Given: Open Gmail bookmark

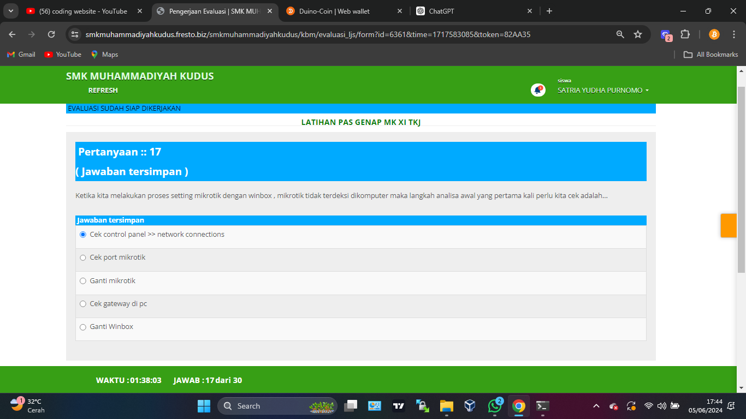Looking at the screenshot, I should [x=21, y=55].
